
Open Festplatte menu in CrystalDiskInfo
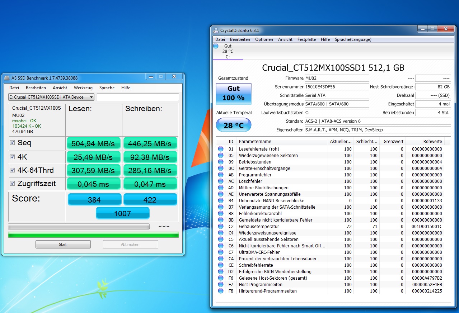[x=306, y=39]
